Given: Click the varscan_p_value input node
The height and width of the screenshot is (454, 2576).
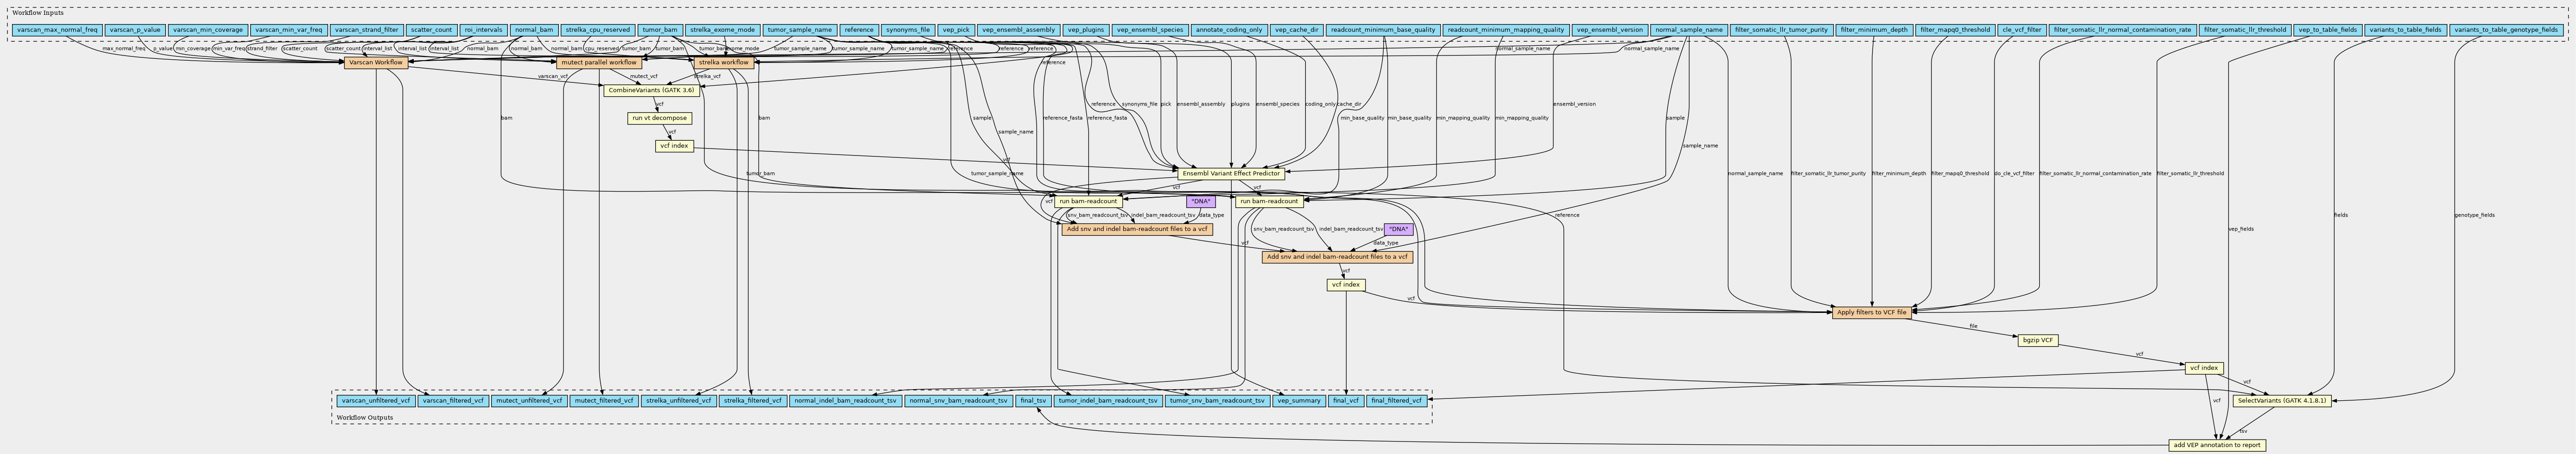Looking at the screenshot, I should [x=134, y=30].
